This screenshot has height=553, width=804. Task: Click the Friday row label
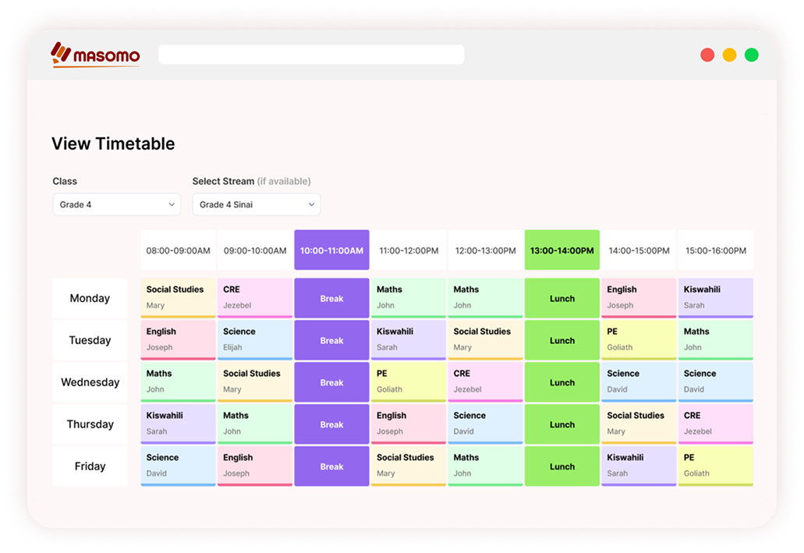pyautogui.click(x=90, y=466)
